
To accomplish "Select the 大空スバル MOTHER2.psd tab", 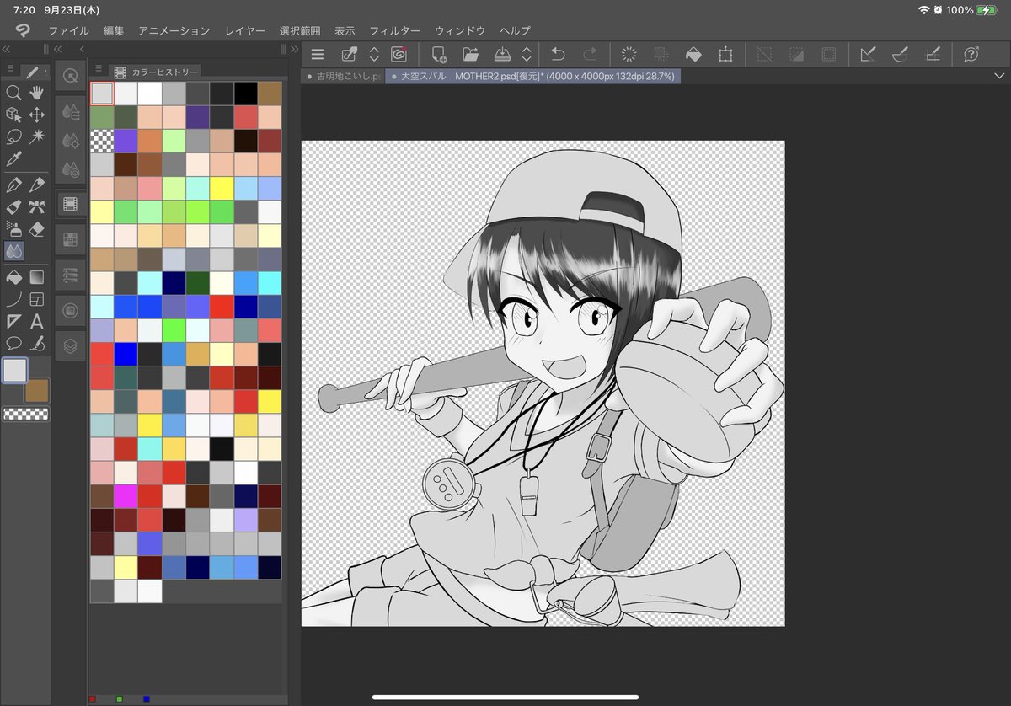I will tap(532, 76).
